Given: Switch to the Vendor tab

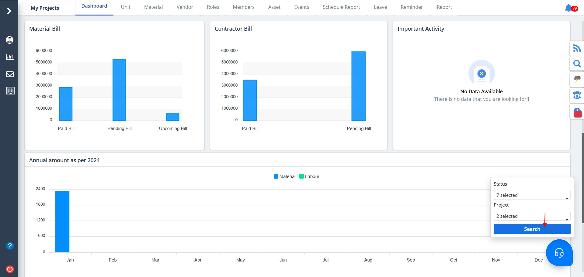Looking at the screenshot, I should point(185,7).
